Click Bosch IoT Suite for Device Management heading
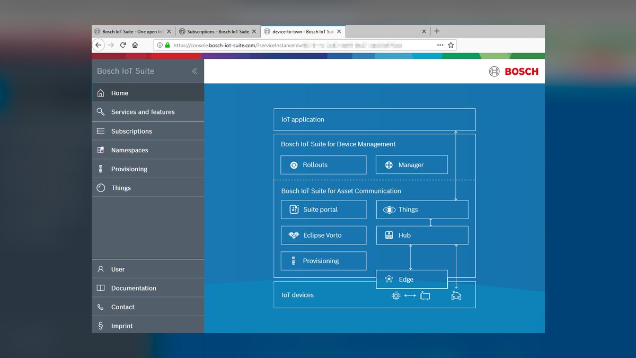This screenshot has width=636, height=358. click(338, 144)
